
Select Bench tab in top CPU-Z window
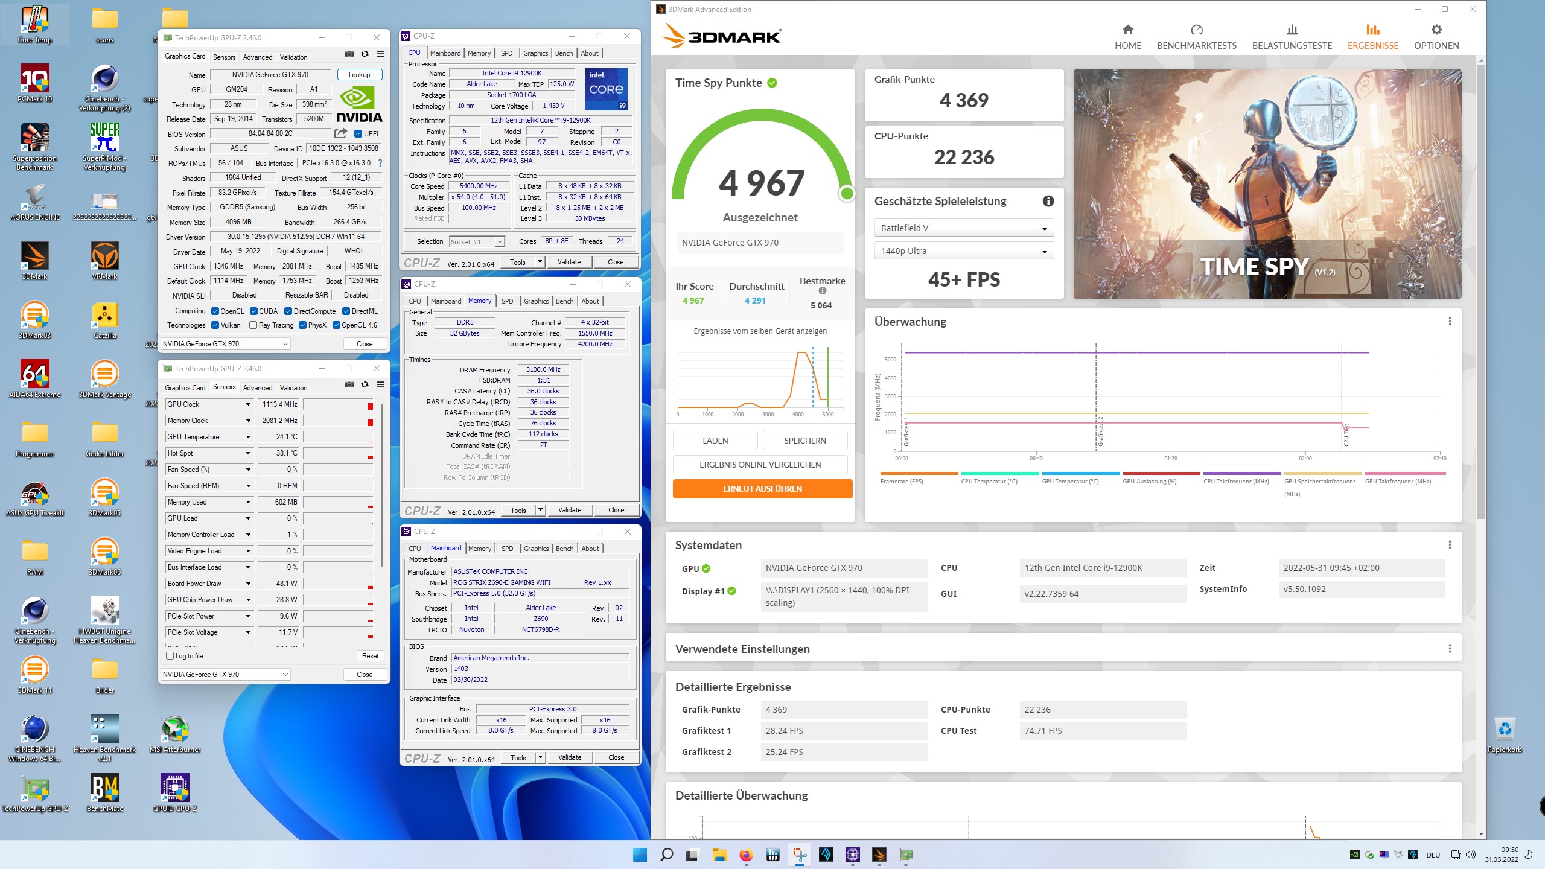pyautogui.click(x=564, y=53)
